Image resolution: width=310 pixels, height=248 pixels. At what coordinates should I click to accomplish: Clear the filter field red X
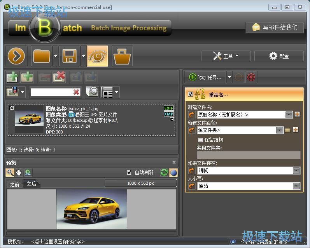76,92
